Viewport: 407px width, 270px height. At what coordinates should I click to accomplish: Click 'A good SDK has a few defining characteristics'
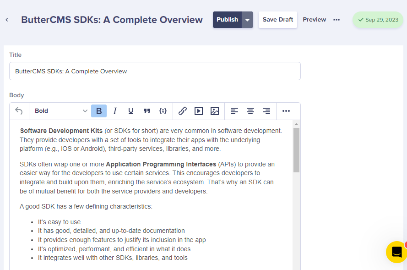click(86, 206)
